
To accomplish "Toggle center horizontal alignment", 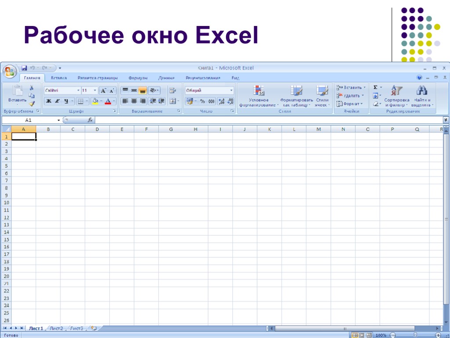I will pos(134,101).
